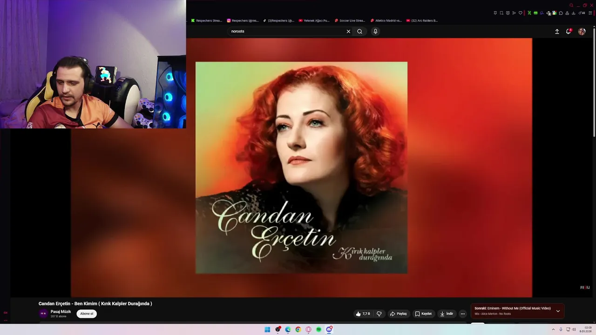596x335 pixels.
Task: Share the video via Paylaş
Action: [399, 314]
